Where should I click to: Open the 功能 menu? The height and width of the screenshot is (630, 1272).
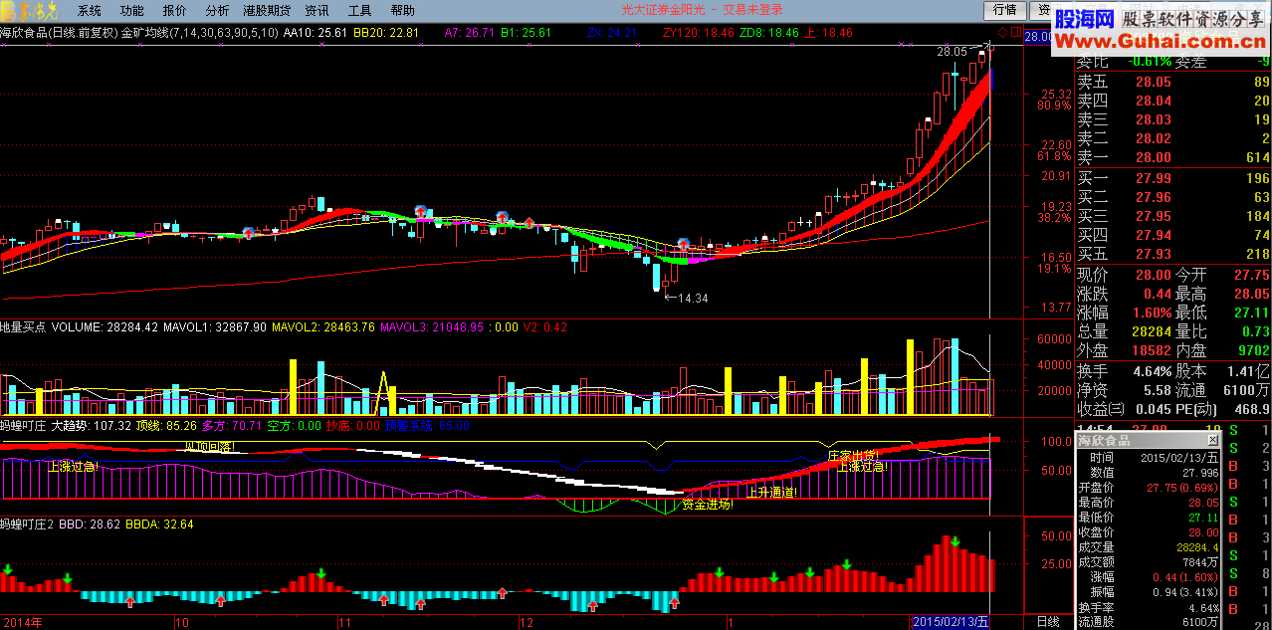[131, 11]
